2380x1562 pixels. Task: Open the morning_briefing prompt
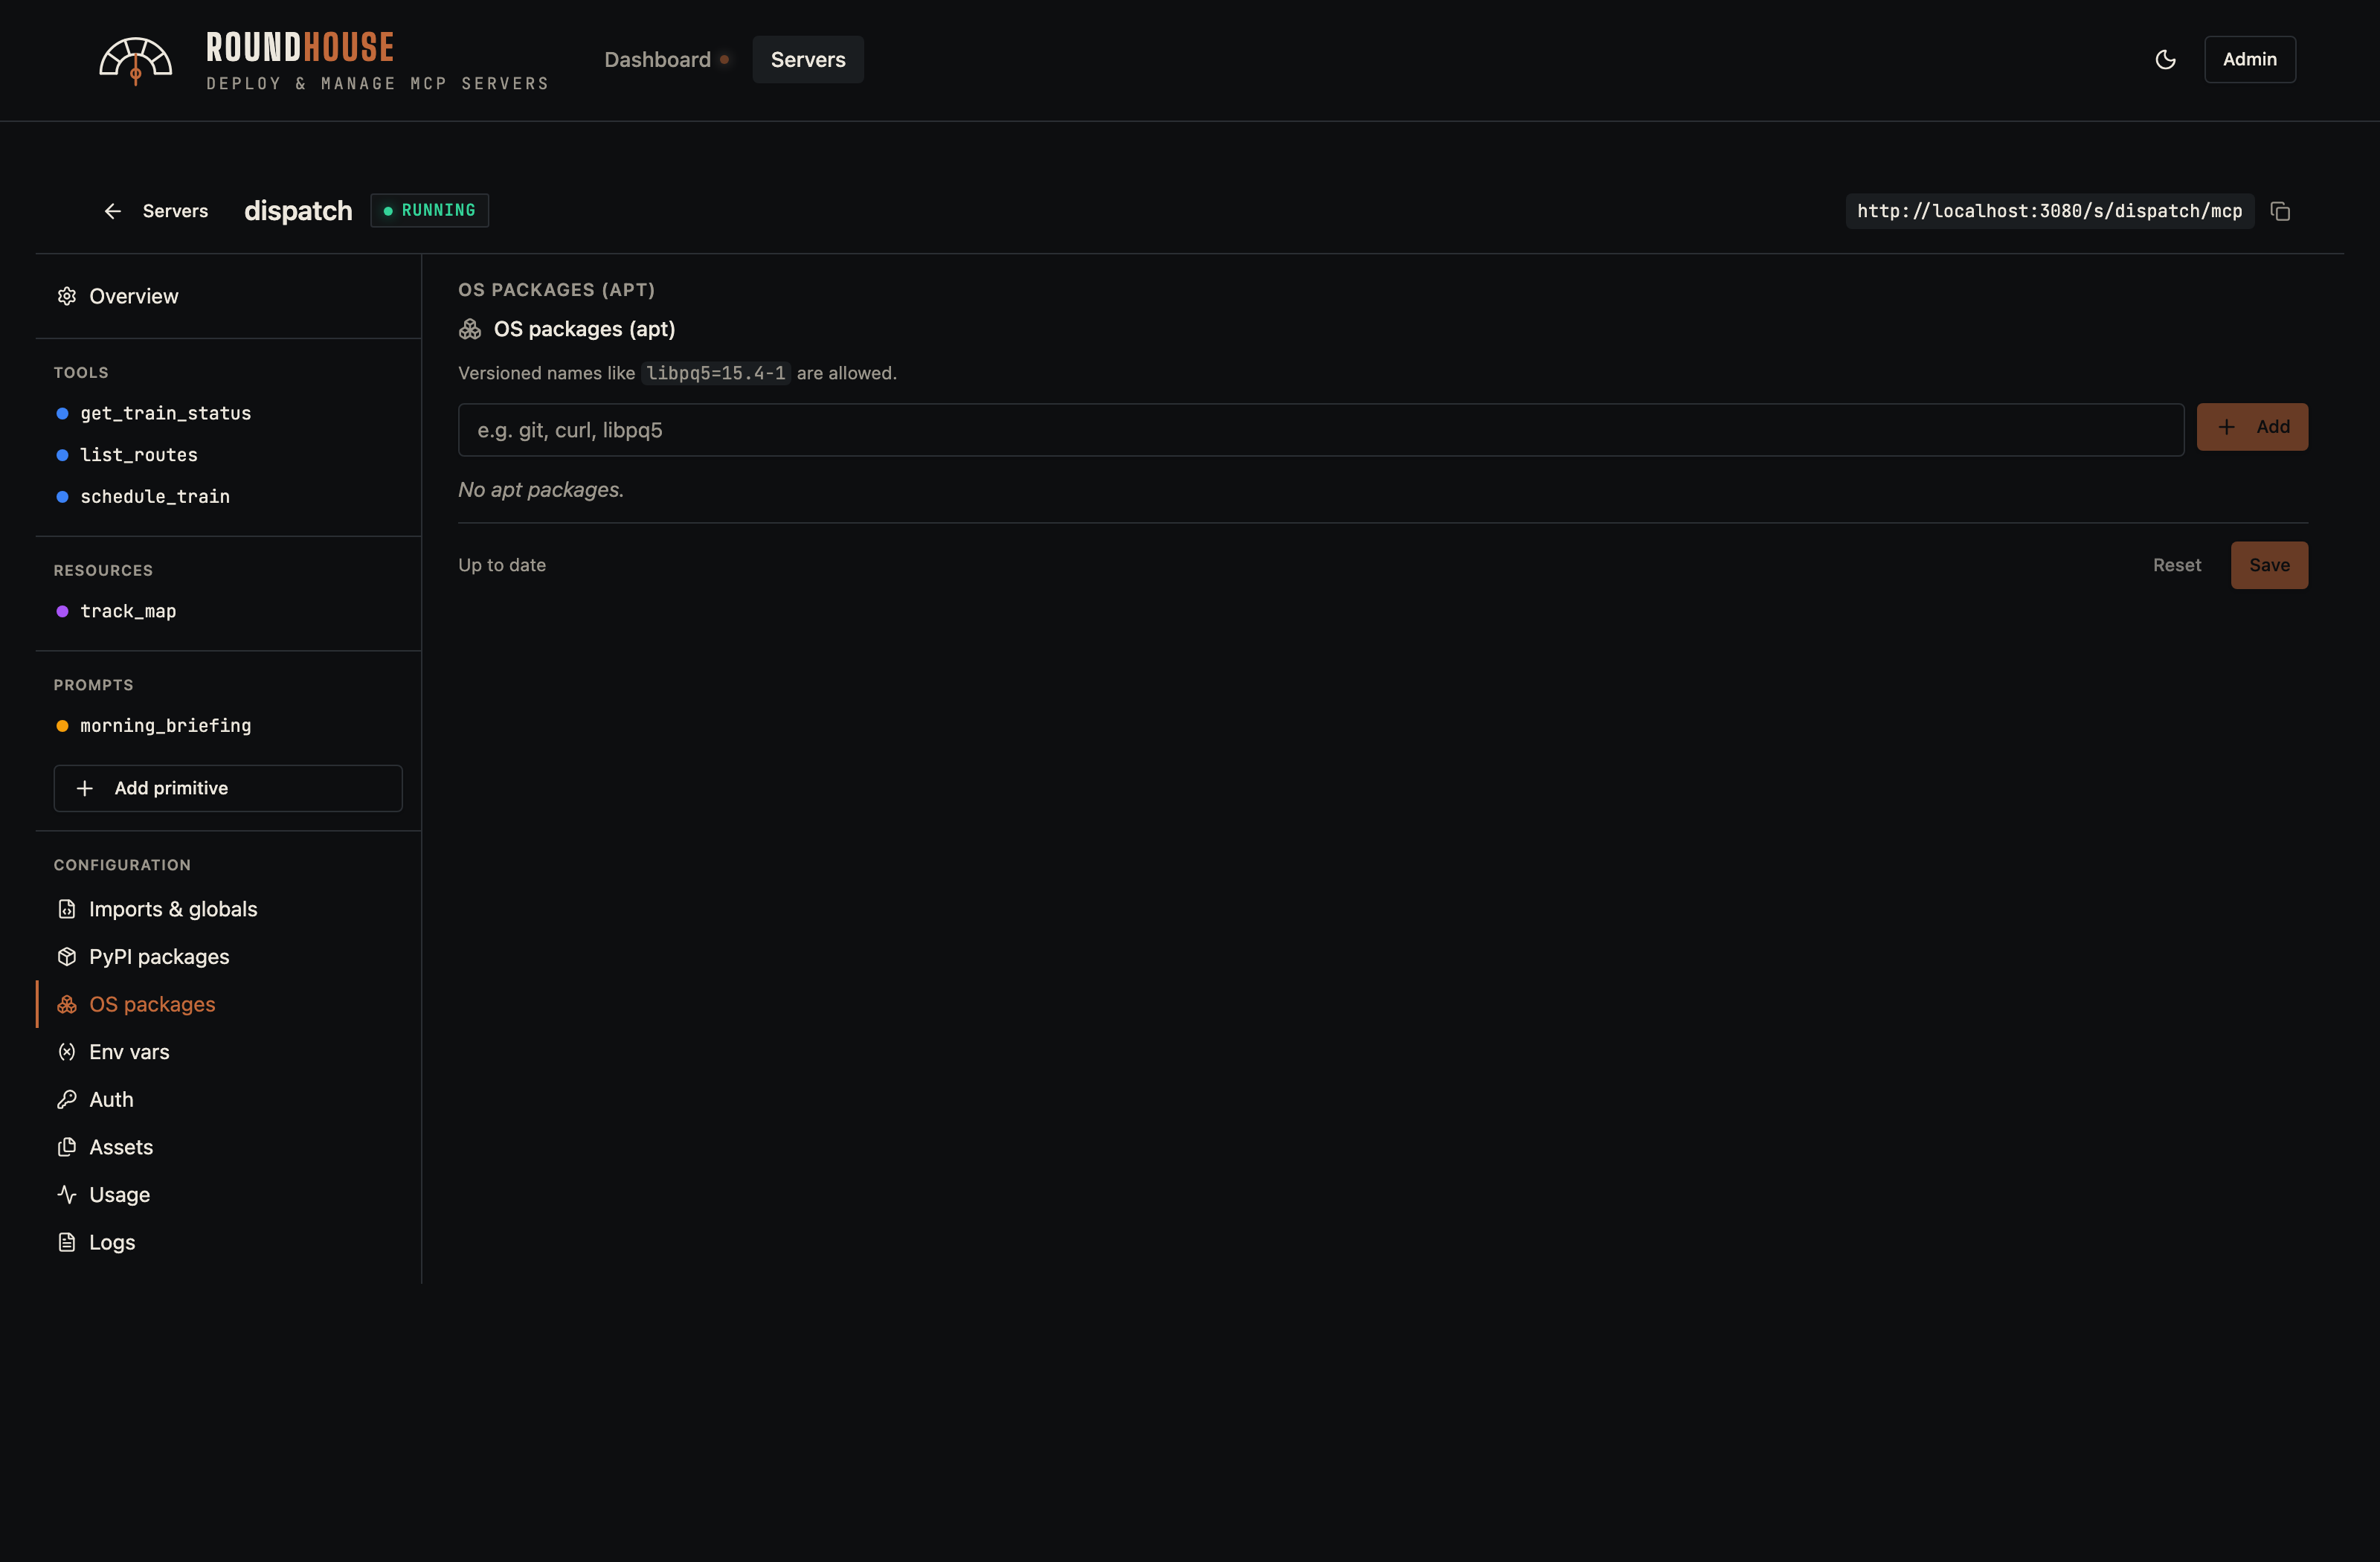228,726
